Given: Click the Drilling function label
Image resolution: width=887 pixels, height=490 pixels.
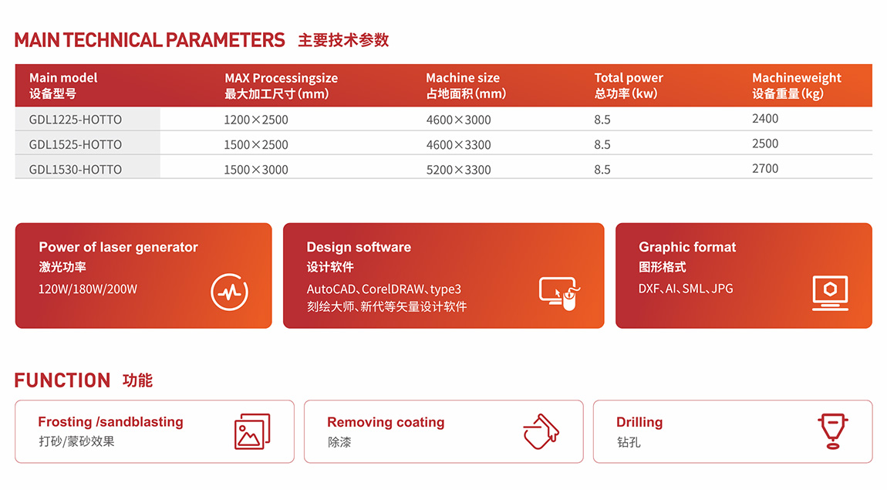Looking at the screenshot, I should click(x=639, y=422).
